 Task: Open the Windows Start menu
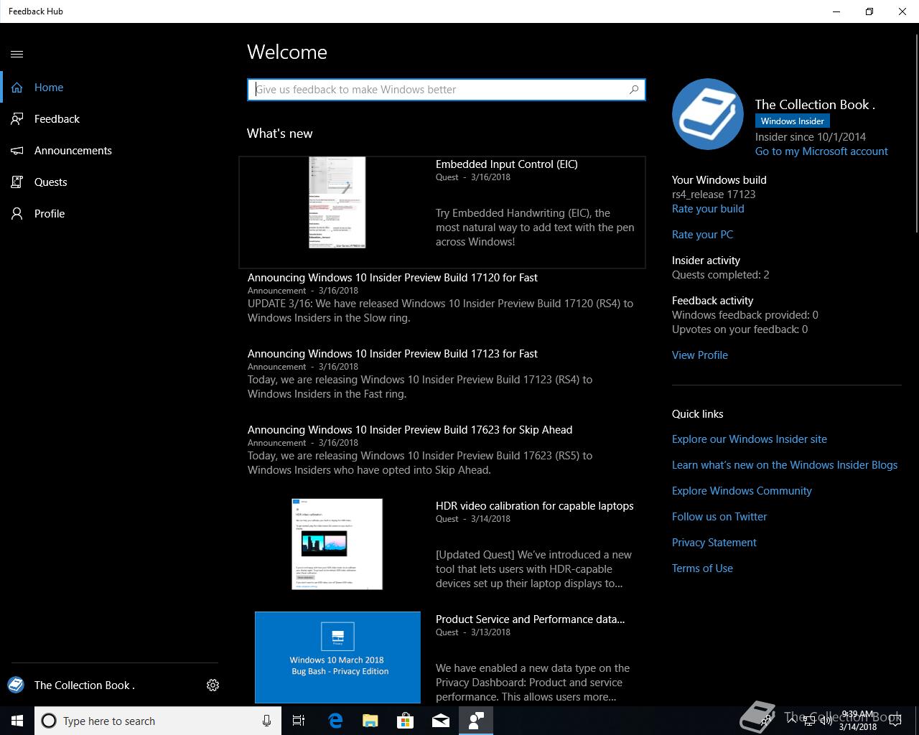[17, 721]
